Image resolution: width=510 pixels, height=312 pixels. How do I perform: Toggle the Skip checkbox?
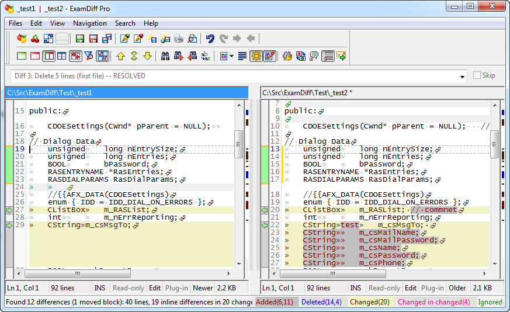tap(477, 75)
